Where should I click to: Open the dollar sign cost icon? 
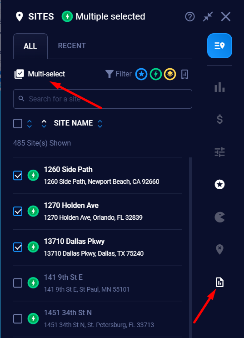click(219, 120)
